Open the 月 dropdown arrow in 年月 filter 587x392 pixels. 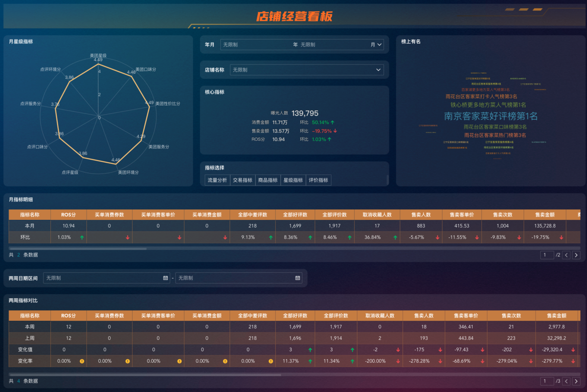379,44
